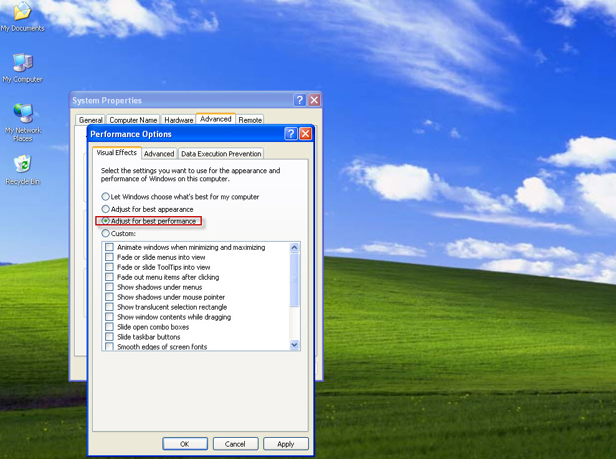Select the Recycle Bin desktop icon
The height and width of the screenshot is (459, 616).
point(23,170)
